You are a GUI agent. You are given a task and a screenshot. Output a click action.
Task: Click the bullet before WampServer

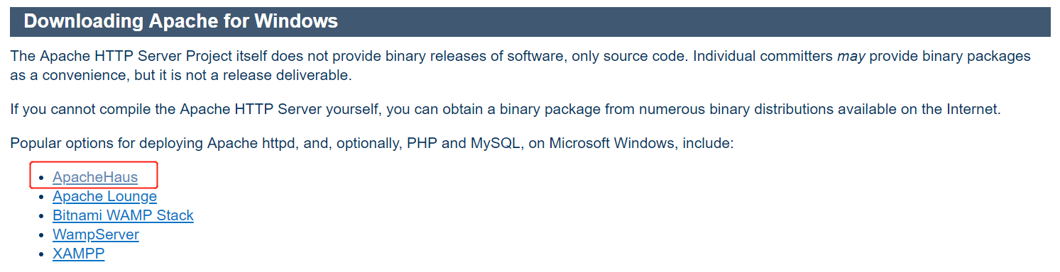(42, 235)
